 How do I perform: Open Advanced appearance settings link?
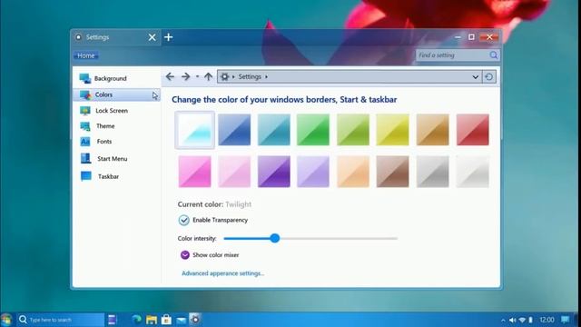click(x=222, y=273)
